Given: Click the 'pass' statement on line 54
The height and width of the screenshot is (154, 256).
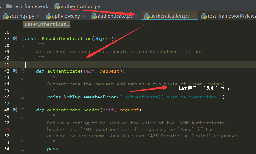Looking at the screenshot, I should pos(52,149).
